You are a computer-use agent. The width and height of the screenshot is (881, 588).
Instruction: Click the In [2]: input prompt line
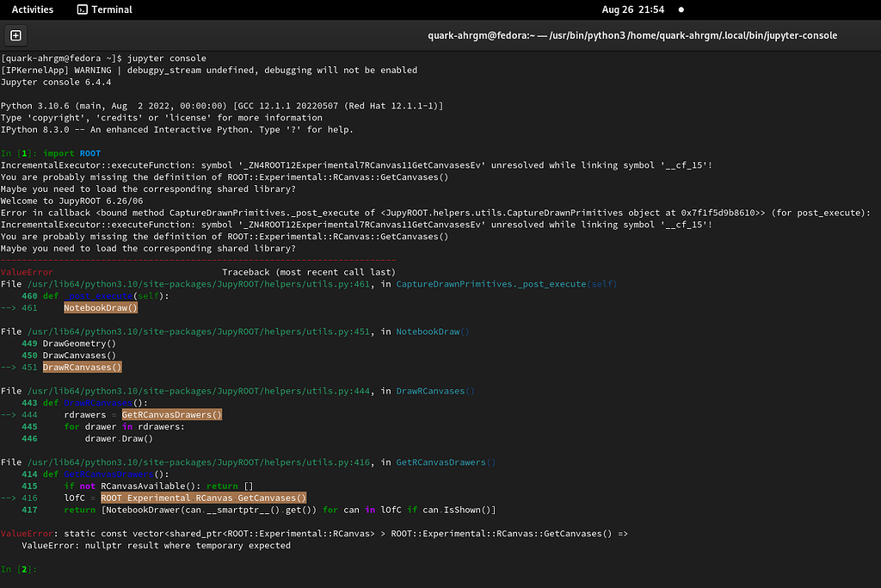[x=19, y=569]
